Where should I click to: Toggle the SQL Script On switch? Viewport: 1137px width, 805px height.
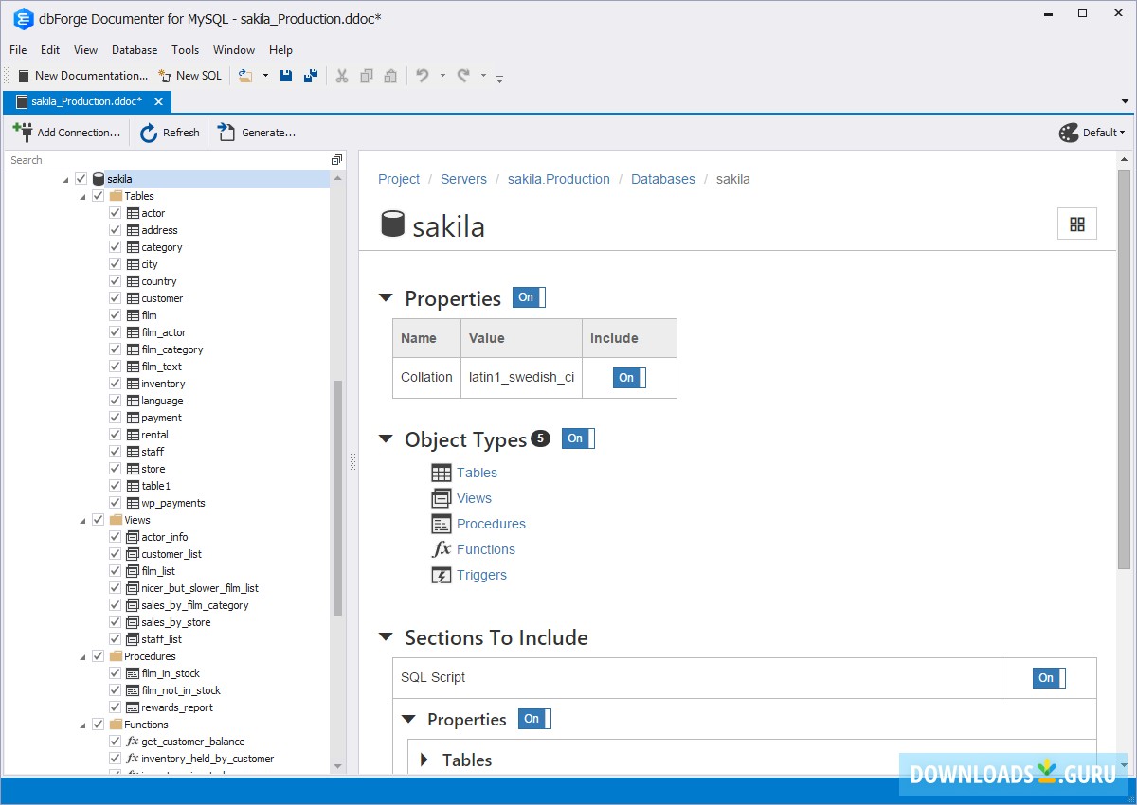(x=1049, y=678)
